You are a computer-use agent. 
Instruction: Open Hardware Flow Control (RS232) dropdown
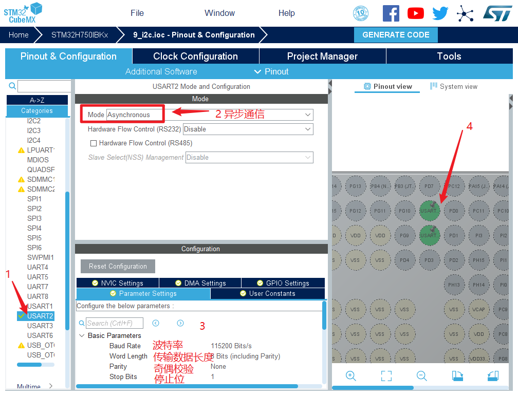pos(248,129)
